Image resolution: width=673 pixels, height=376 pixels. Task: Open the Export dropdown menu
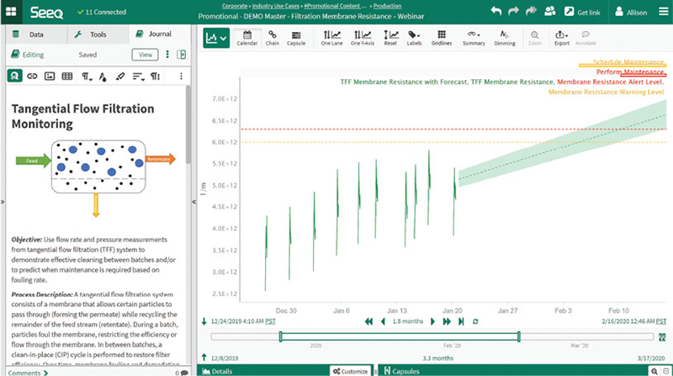coord(561,38)
